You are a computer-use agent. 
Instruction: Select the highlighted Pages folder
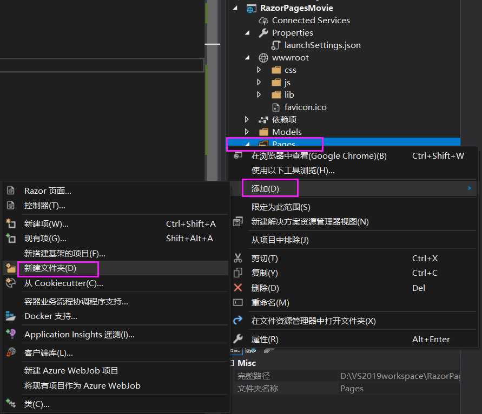(343, 142)
